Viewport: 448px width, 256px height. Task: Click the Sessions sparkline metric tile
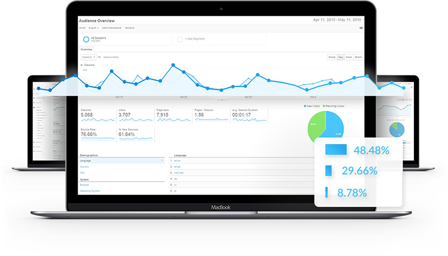pos(97,117)
